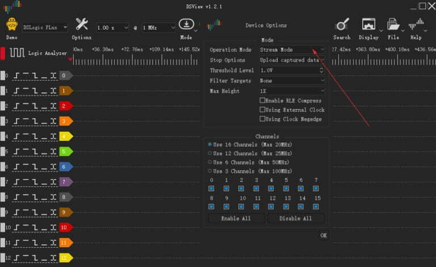Toggle channel 7 enable checkbox

point(316,189)
